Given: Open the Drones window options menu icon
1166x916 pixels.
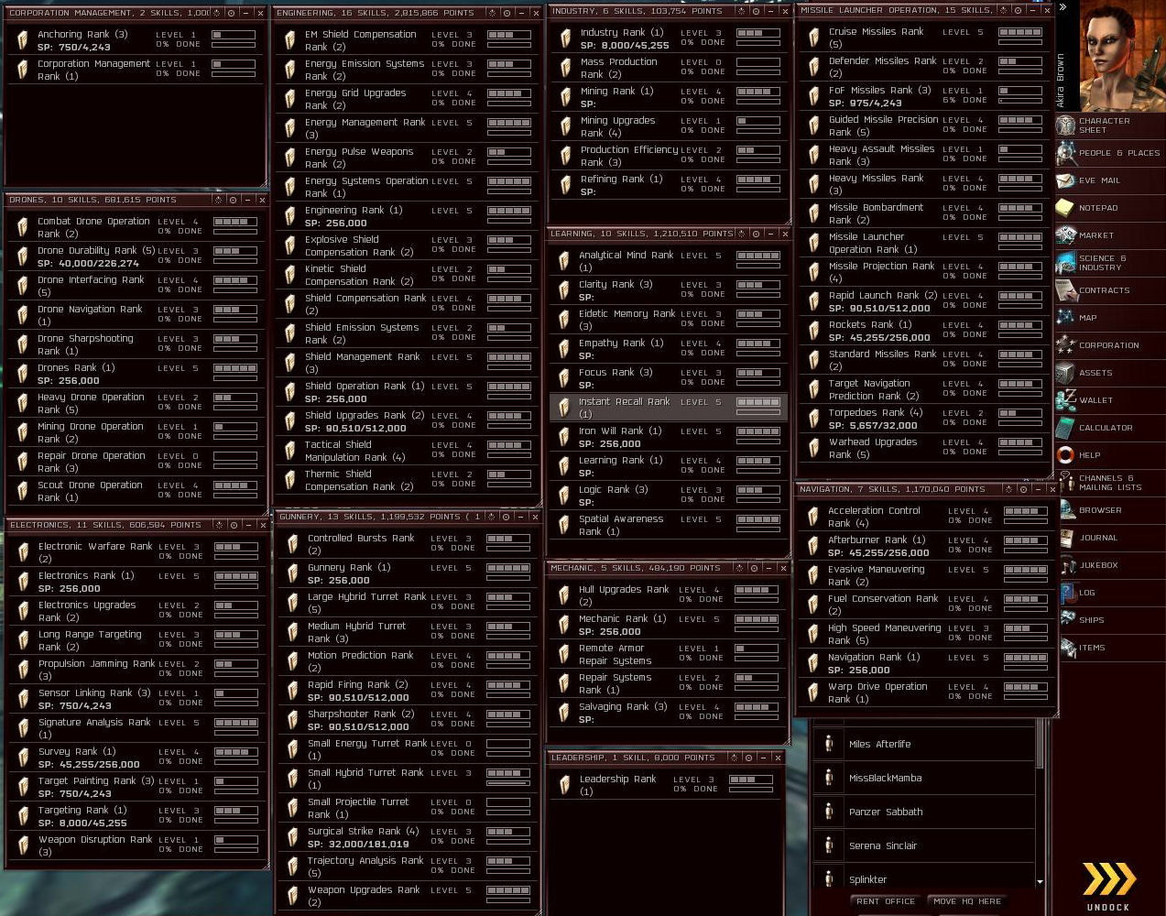Looking at the screenshot, I should (218, 200).
